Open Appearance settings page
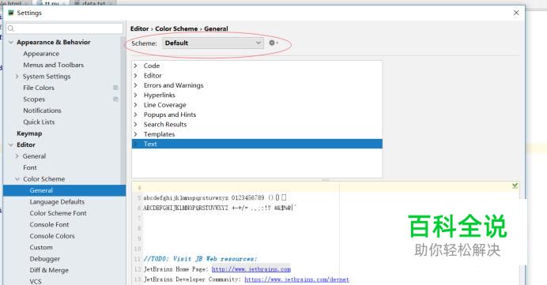 (41, 54)
